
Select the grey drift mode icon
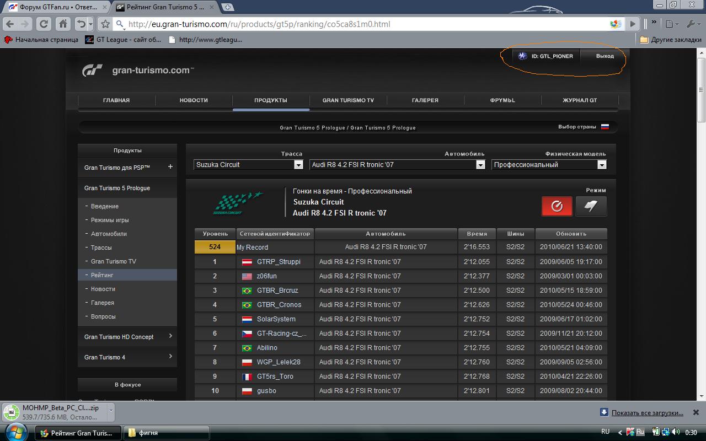coord(591,206)
